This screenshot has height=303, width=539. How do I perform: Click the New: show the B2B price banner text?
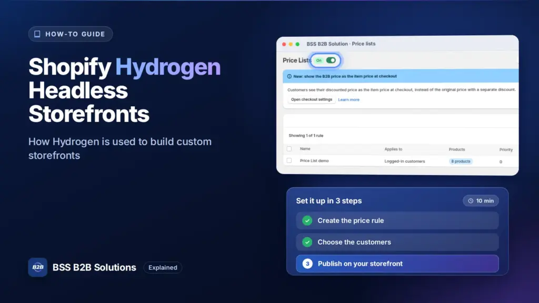click(x=345, y=76)
